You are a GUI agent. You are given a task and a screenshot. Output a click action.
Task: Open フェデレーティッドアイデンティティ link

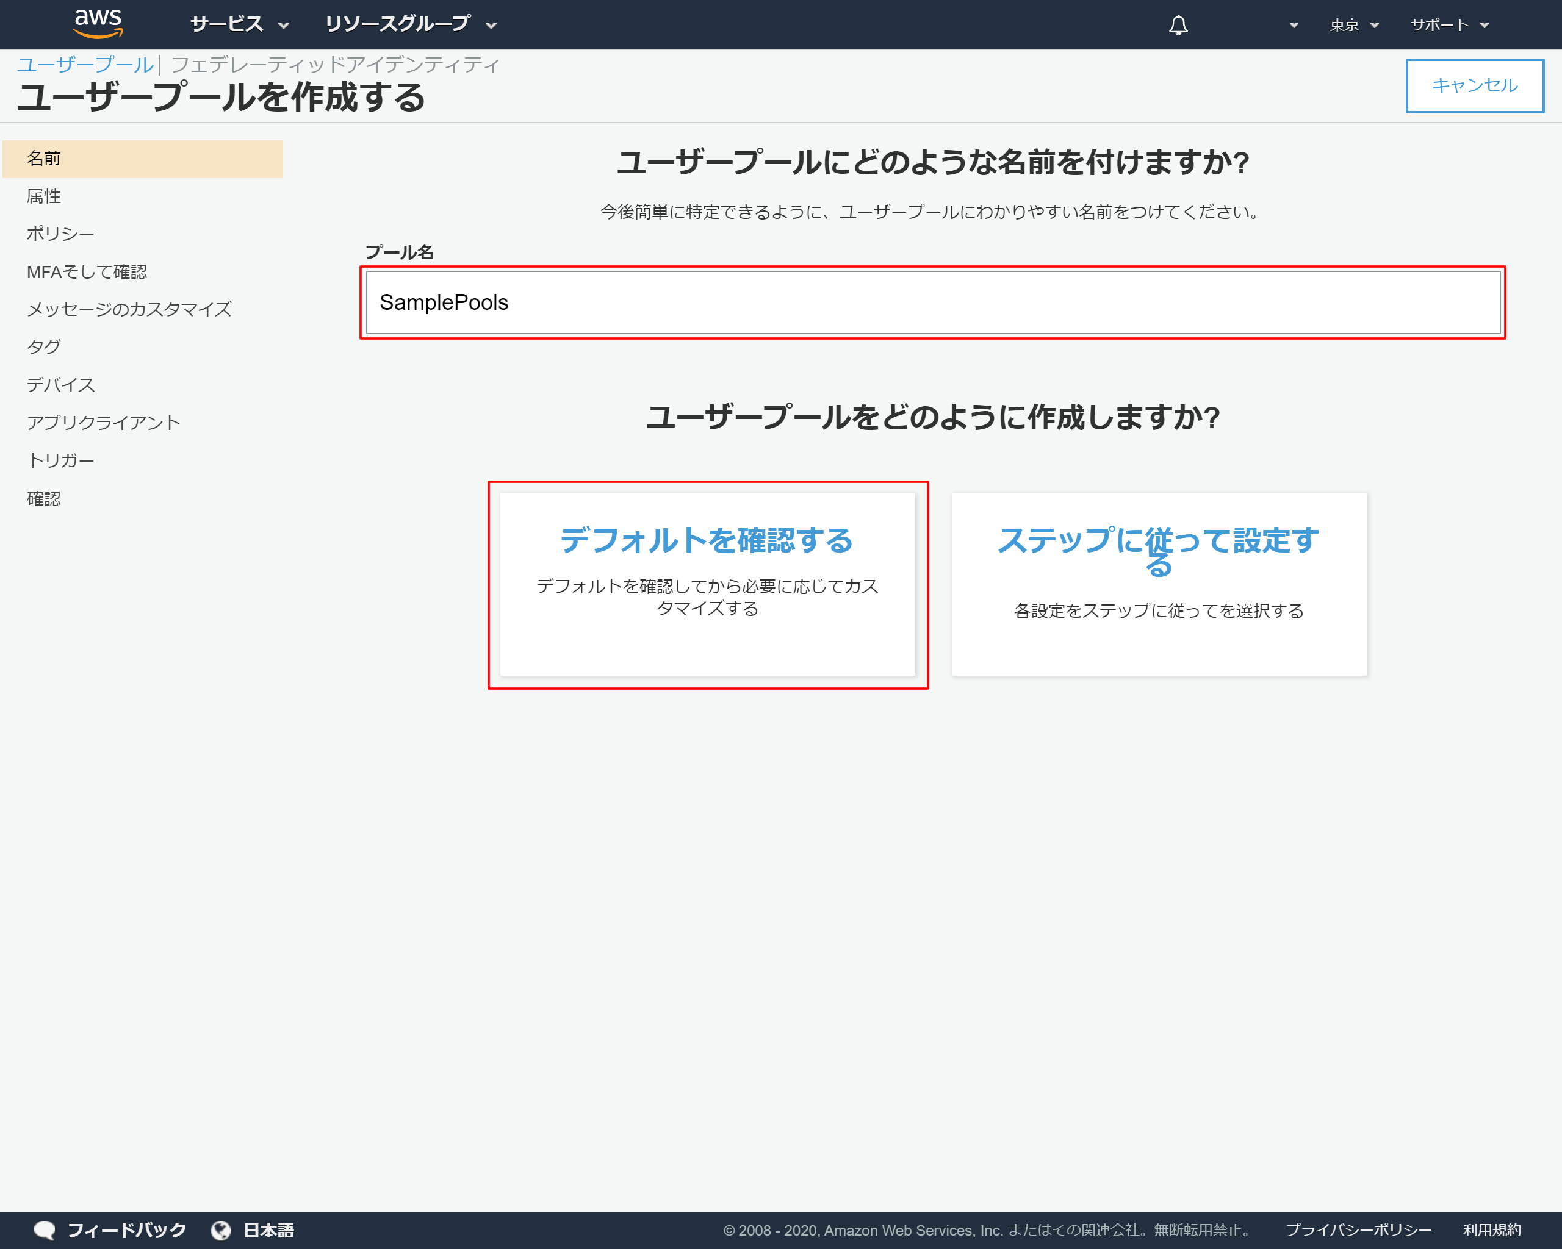pos(335,65)
